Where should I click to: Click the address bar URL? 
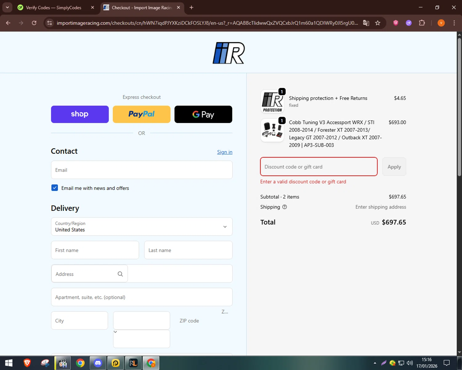(207, 23)
